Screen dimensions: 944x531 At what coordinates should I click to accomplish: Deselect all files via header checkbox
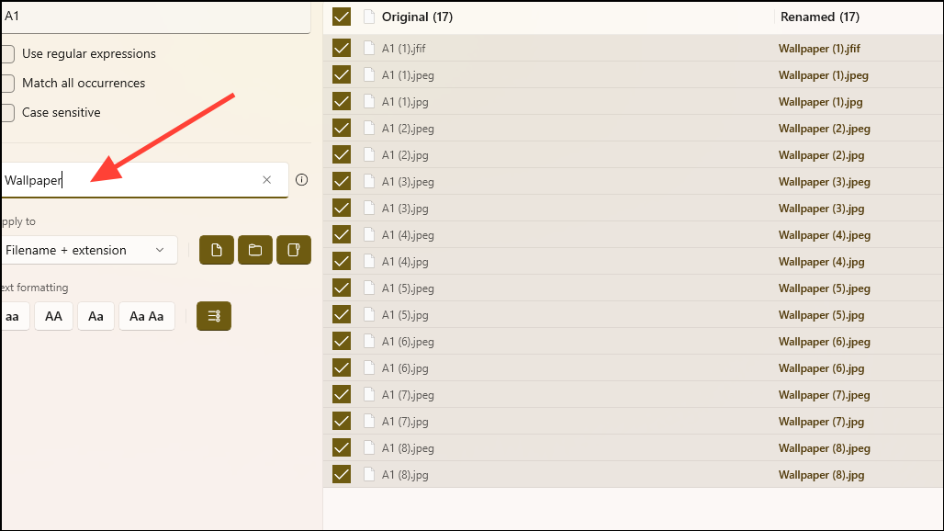coord(341,17)
